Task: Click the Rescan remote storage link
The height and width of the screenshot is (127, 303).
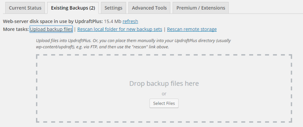Action: [x=192, y=29]
